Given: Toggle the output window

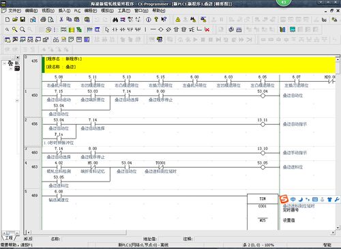Looking at the screenshot, I should tap(15, 40).
